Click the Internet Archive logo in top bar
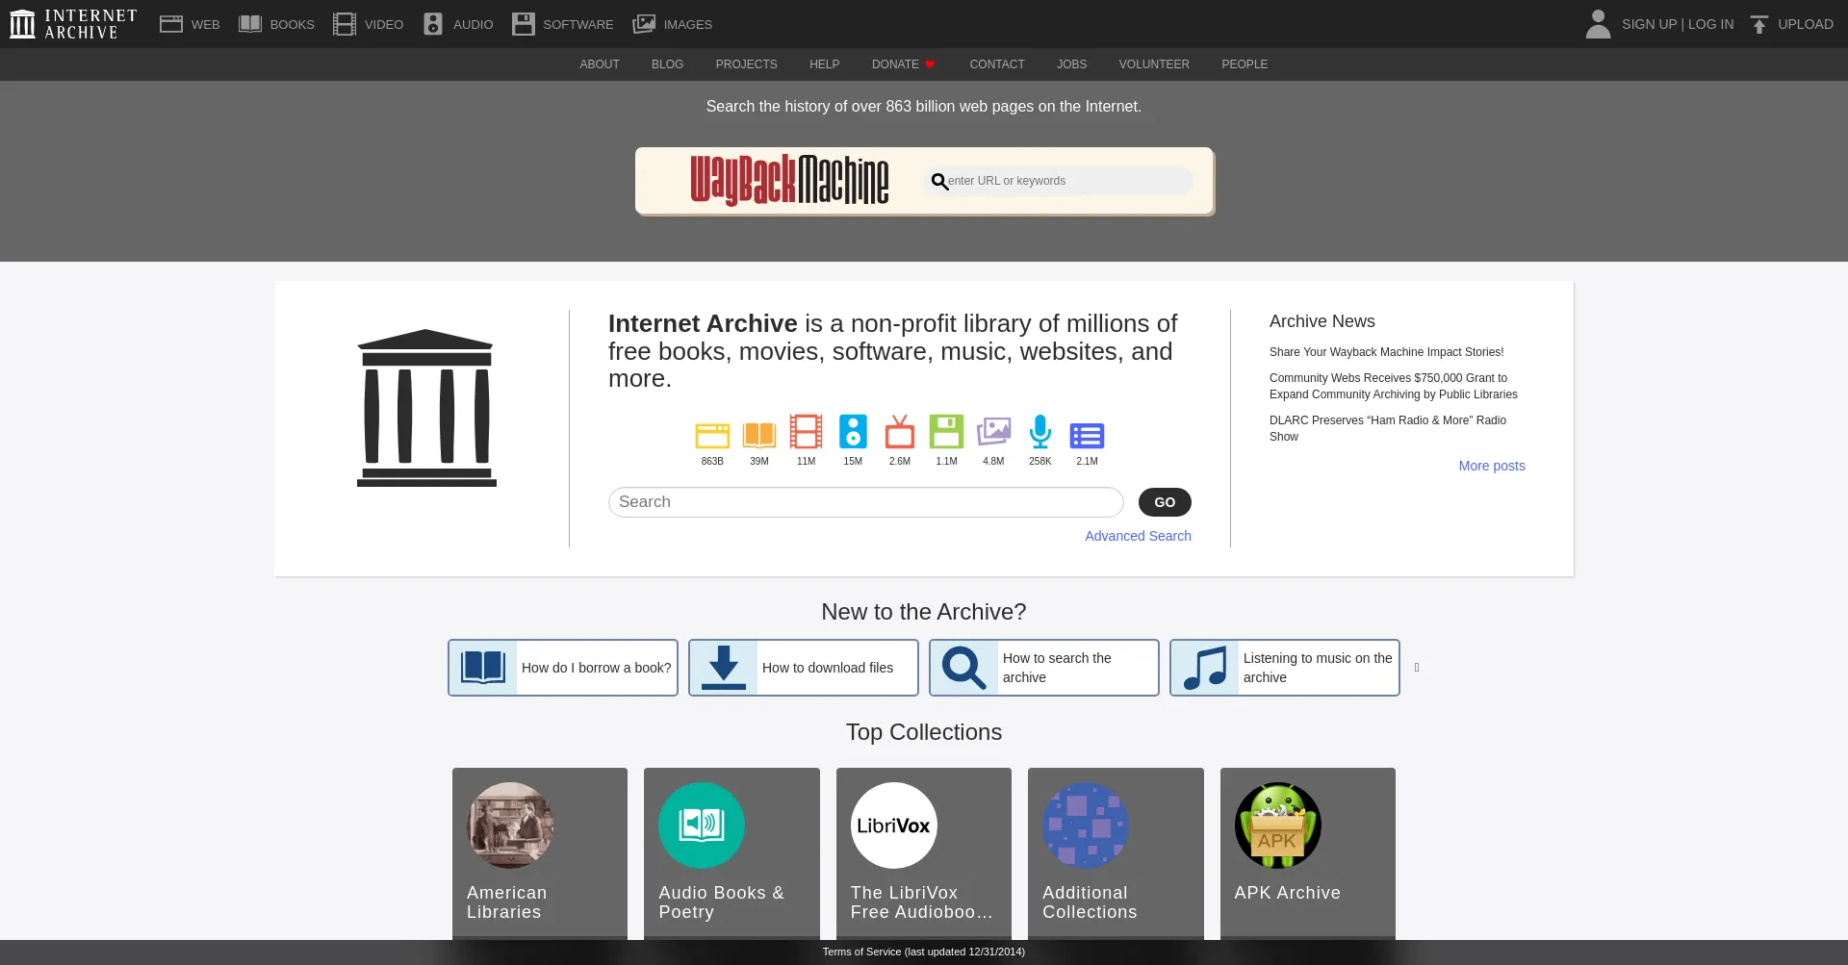This screenshot has height=965, width=1848. click(73, 24)
